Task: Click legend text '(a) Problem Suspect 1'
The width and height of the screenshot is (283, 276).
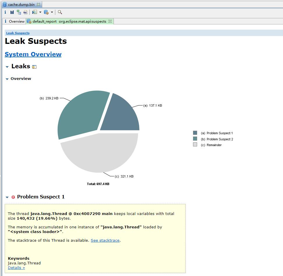Action: pyautogui.click(x=217, y=133)
